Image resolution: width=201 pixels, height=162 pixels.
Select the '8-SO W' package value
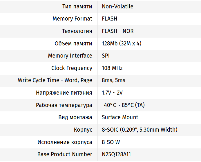111,142
